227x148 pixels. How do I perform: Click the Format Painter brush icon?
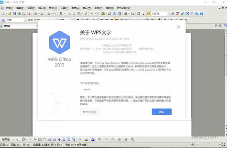pyautogui.click(x=86, y=14)
